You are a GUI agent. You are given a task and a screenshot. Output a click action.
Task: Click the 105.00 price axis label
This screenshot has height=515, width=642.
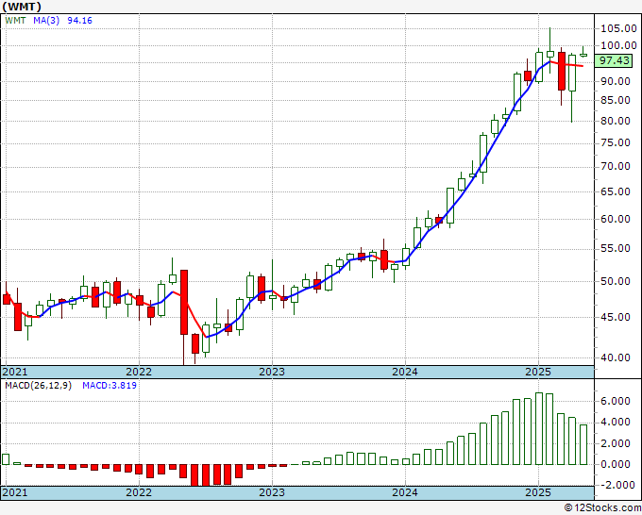618,28
